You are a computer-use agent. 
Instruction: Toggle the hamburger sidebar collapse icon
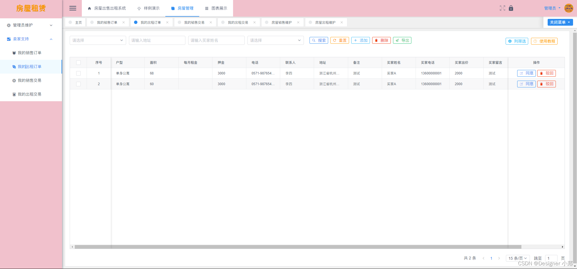tap(73, 8)
